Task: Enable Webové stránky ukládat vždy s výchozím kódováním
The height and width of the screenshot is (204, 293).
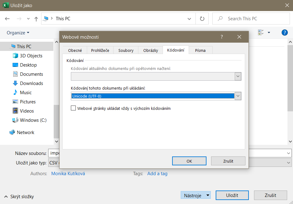Action: 73,108
